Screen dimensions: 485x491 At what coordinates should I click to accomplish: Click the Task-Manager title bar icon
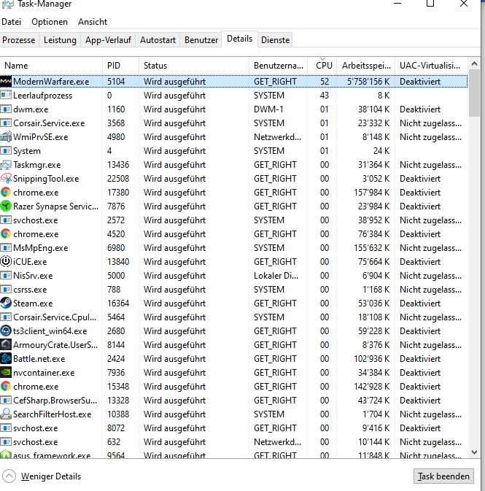coord(7,4)
